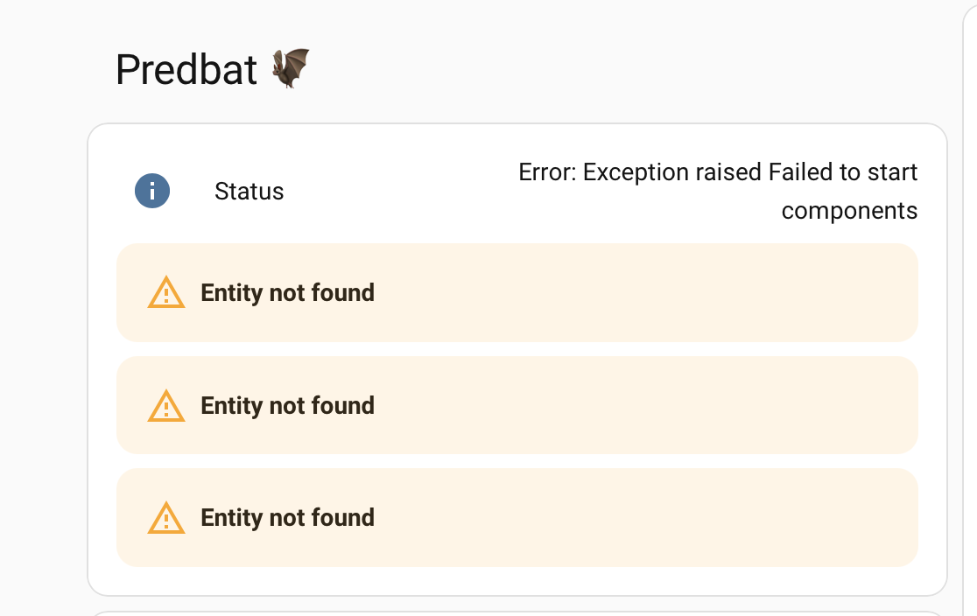Click Predbat card's white padding under last warning
Screen dimensions: 977x616
coord(517,580)
